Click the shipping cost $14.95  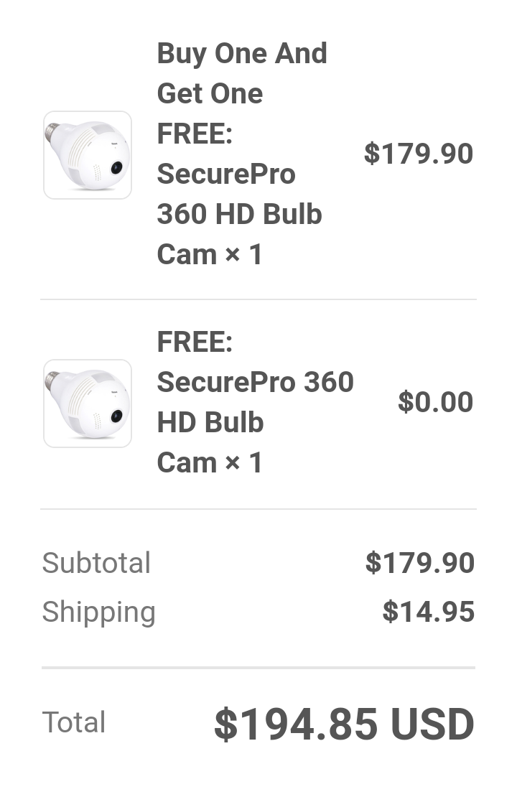429,612
